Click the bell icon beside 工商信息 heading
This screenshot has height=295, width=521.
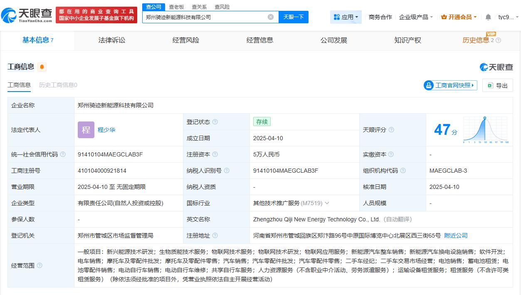pos(42,67)
